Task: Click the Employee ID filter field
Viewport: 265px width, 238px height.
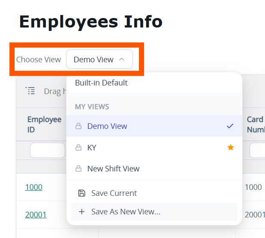Action: tap(48, 150)
